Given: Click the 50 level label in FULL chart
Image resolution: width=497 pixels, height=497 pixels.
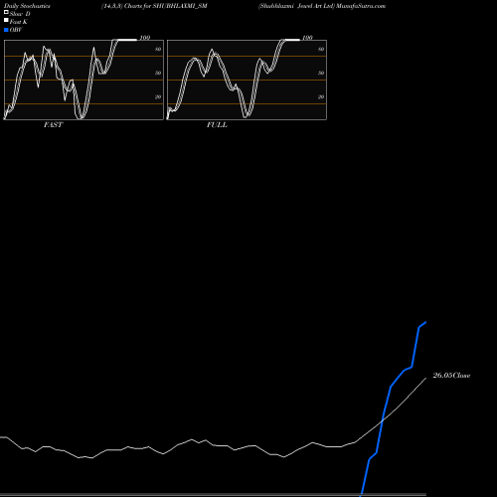Looking at the screenshot, I should coord(321,73).
